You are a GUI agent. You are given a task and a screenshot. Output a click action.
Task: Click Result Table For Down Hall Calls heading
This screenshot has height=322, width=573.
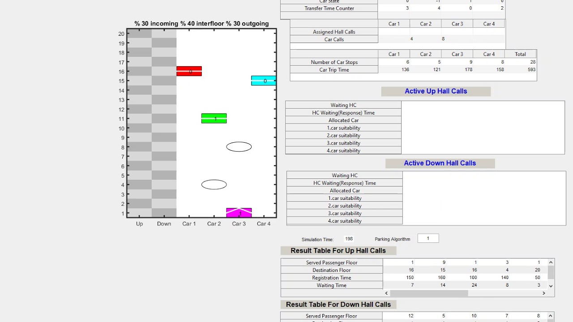pyautogui.click(x=338, y=304)
